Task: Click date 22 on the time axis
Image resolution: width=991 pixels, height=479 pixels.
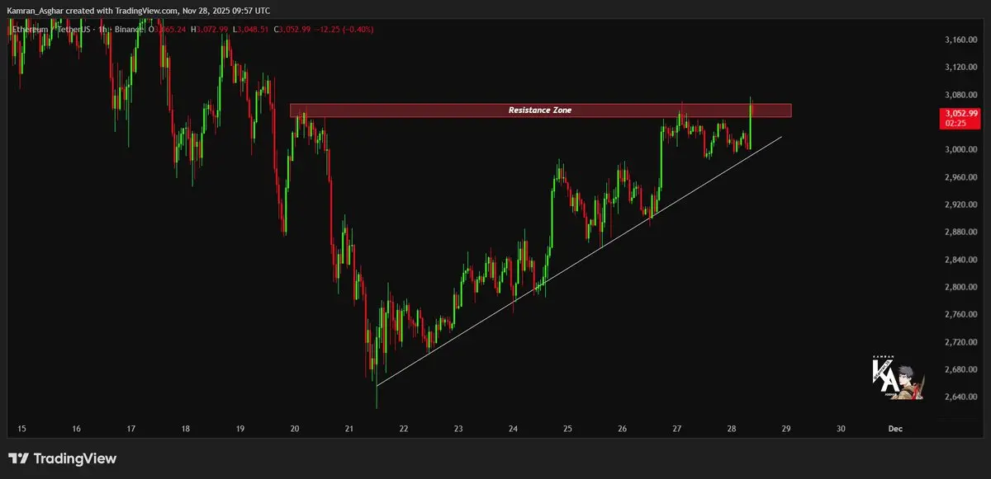Action: click(404, 429)
